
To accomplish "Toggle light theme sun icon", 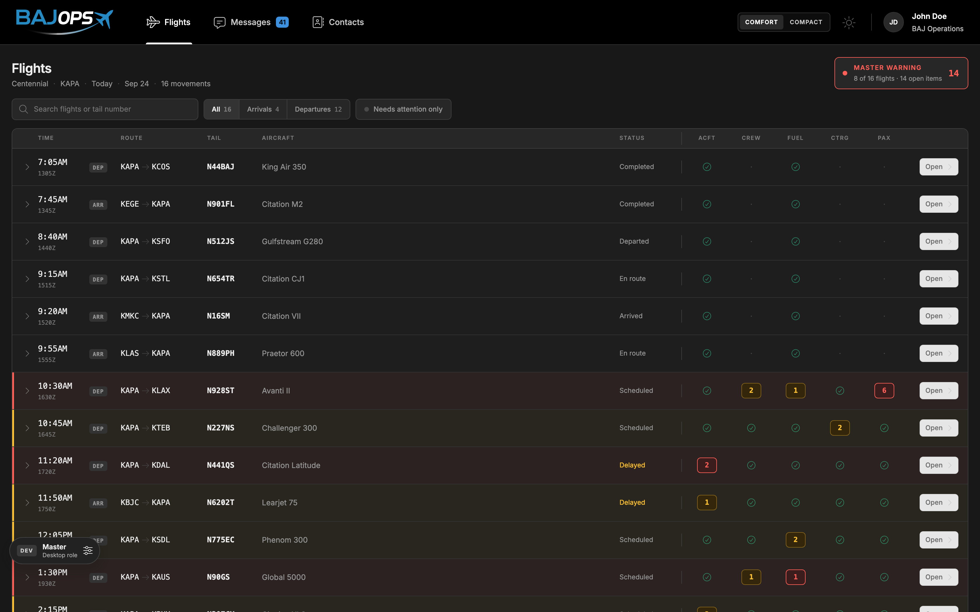I will coord(849,22).
